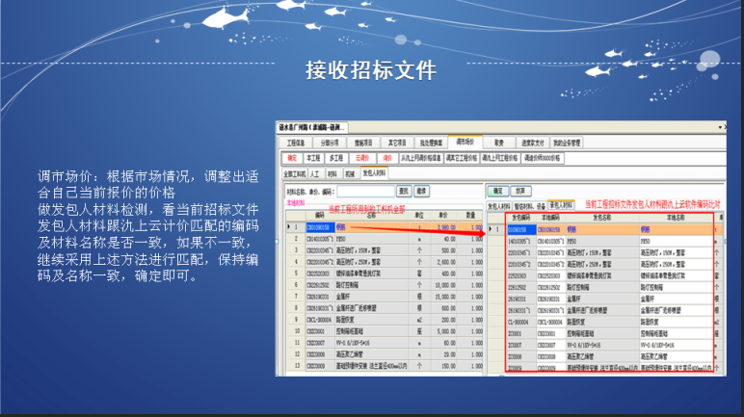The width and height of the screenshot is (744, 417).
Task: Show the 全部工料机 sub-tab
Action: [x=294, y=174]
